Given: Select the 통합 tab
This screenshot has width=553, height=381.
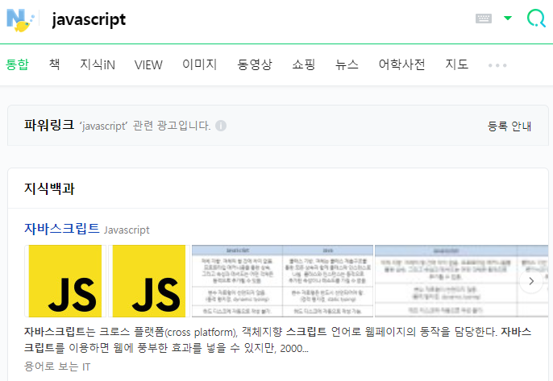Looking at the screenshot, I should click(17, 64).
